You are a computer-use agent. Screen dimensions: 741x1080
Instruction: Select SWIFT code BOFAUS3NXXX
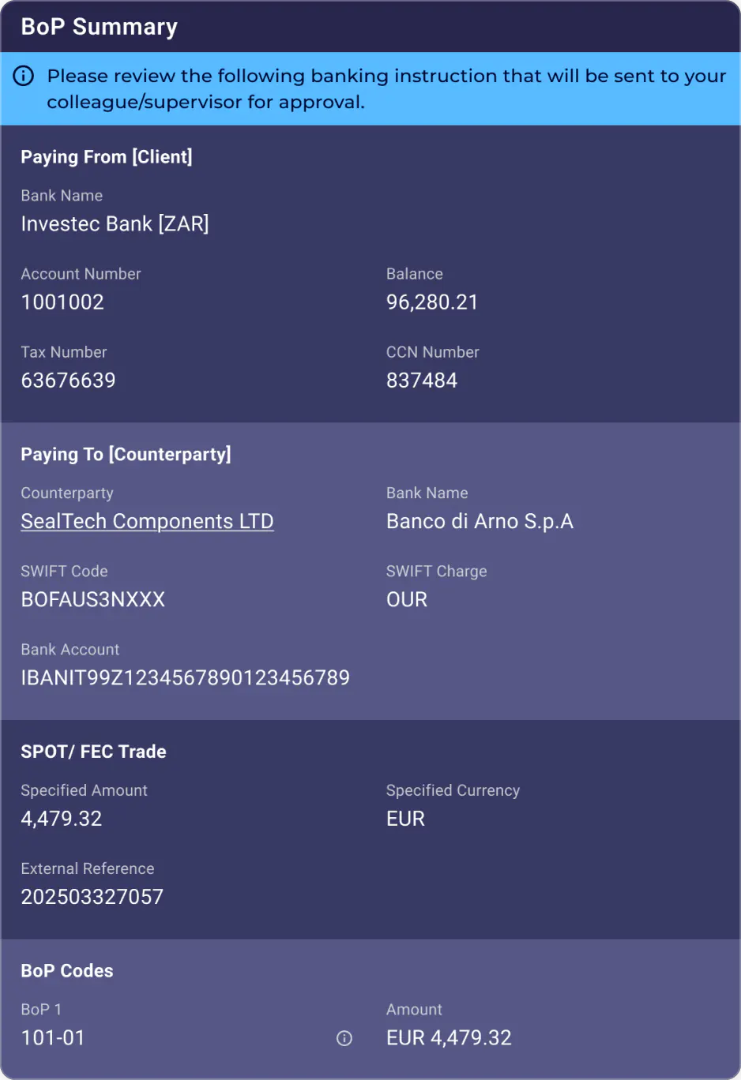coord(92,599)
